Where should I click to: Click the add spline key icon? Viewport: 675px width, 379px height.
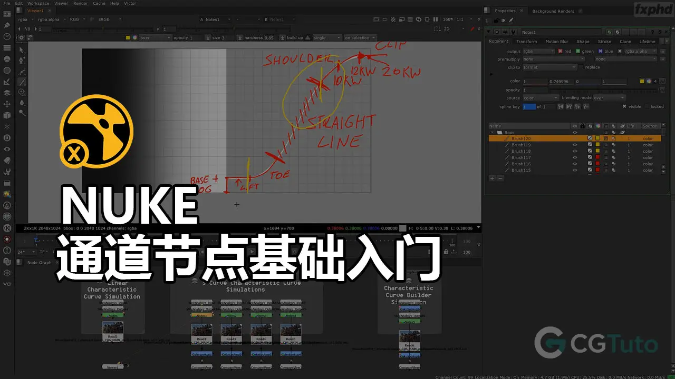(x=578, y=107)
